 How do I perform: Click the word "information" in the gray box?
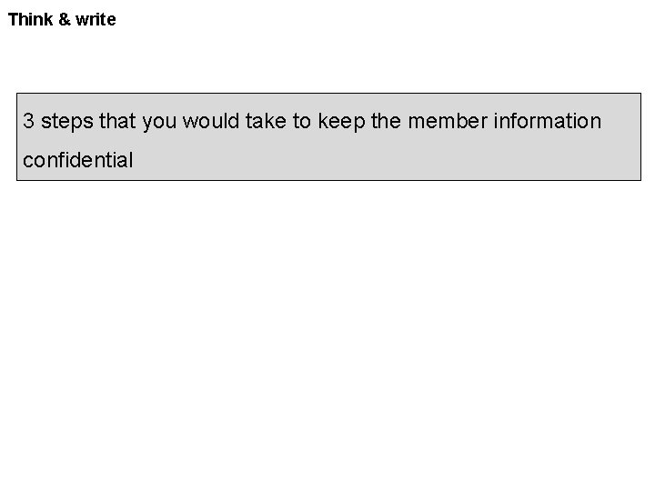(551, 121)
